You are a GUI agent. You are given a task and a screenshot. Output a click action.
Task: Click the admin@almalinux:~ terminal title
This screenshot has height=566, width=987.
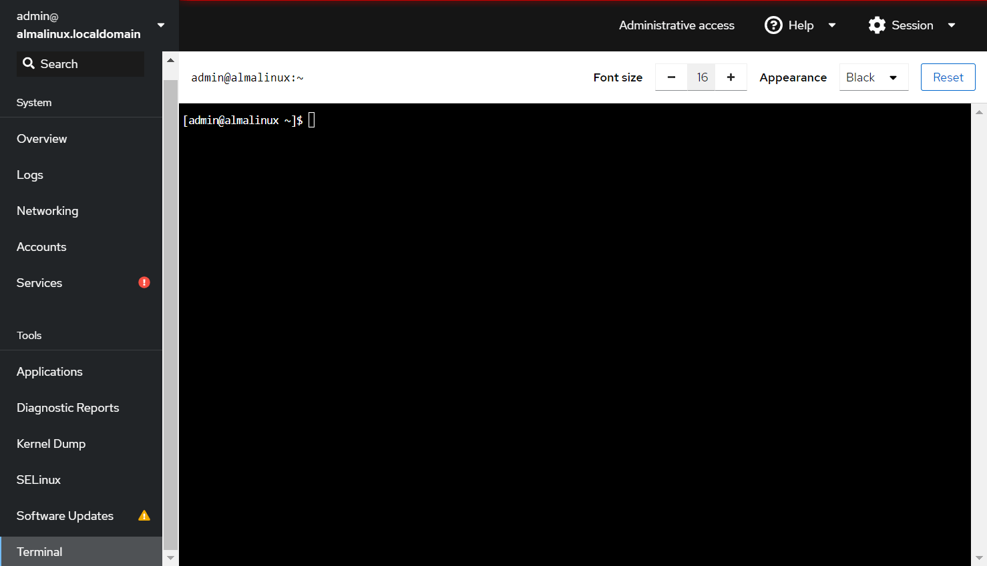point(247,77)
